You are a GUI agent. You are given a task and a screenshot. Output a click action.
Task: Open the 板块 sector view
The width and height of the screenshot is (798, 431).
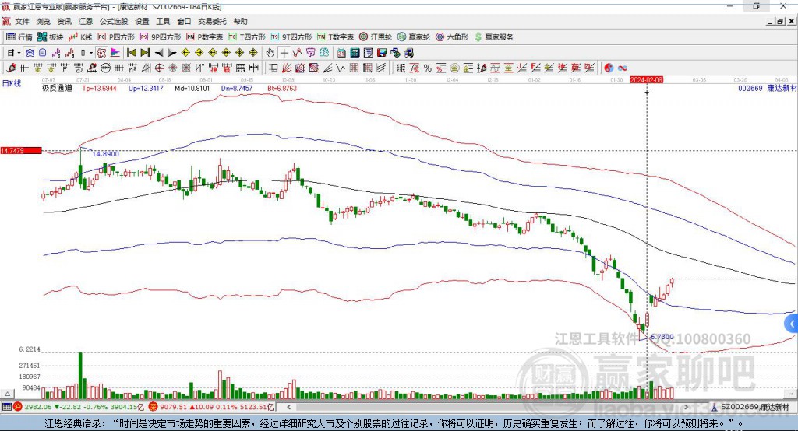pyautogui.click(x=50, y=37)
